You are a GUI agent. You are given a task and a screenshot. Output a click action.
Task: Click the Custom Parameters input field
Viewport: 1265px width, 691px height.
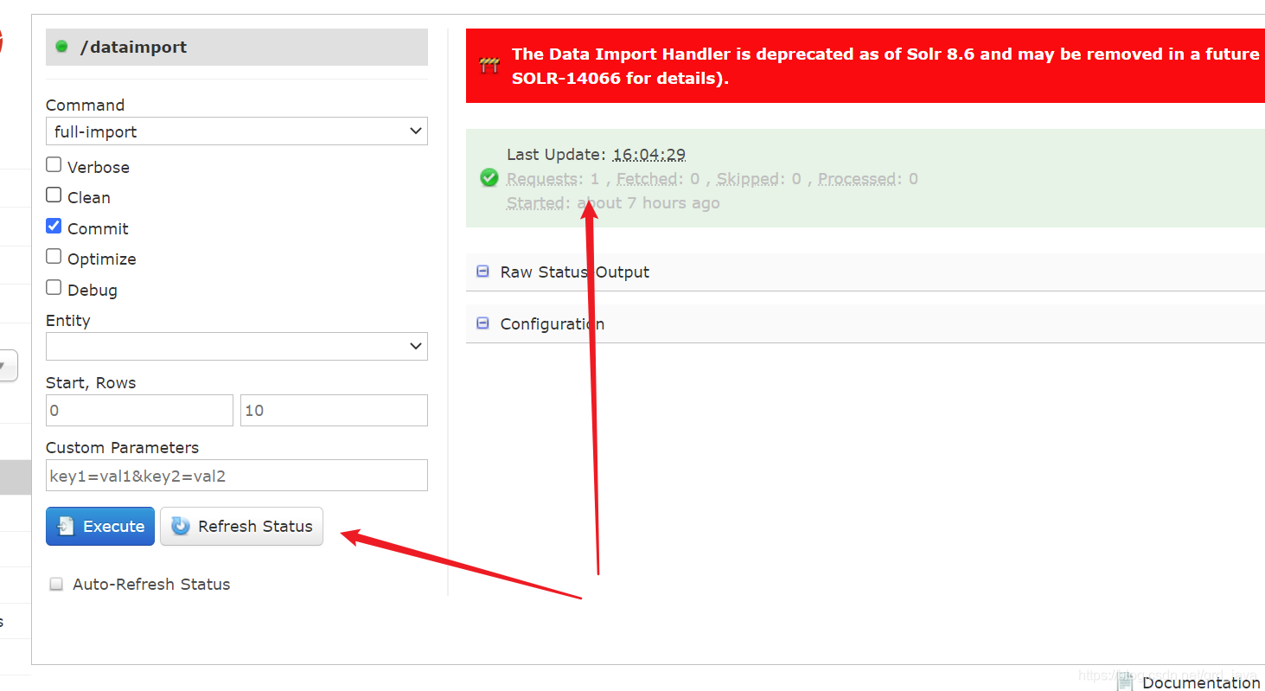click(237, 476)
